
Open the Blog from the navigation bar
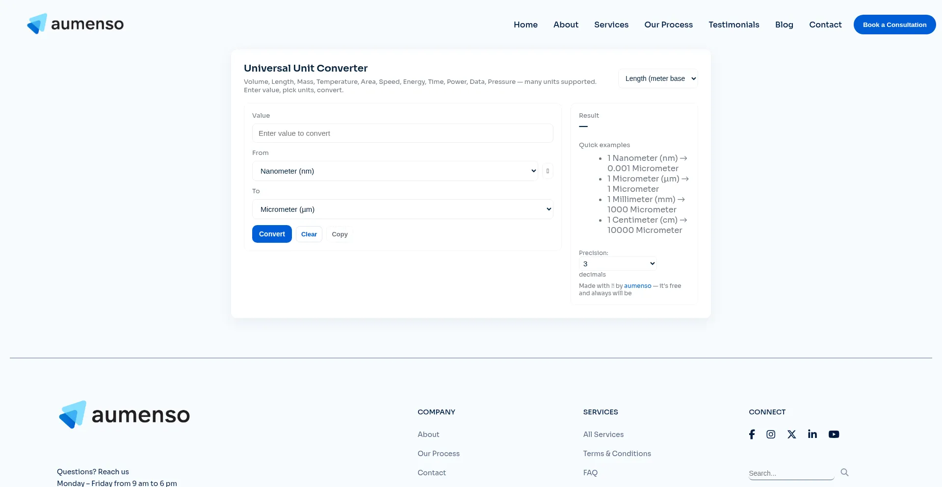(784, 25)
